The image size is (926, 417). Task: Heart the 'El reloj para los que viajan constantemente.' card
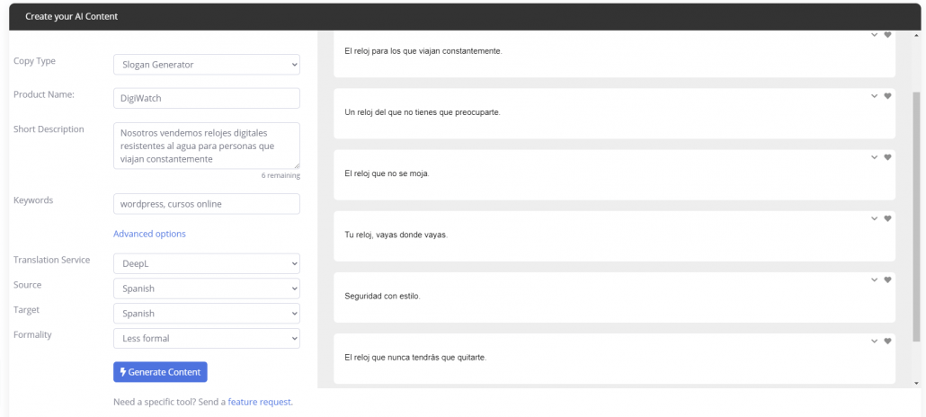point(887,35)
